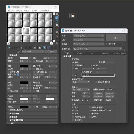
Task: Click the large 渲染 render button
Action: [x=116, y=38]
